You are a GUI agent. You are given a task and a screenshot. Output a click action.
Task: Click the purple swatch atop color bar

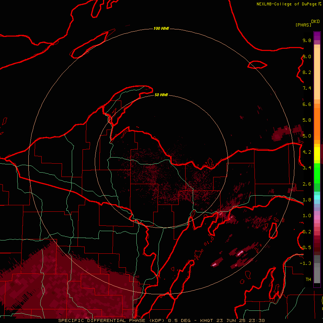coord(317,36)
